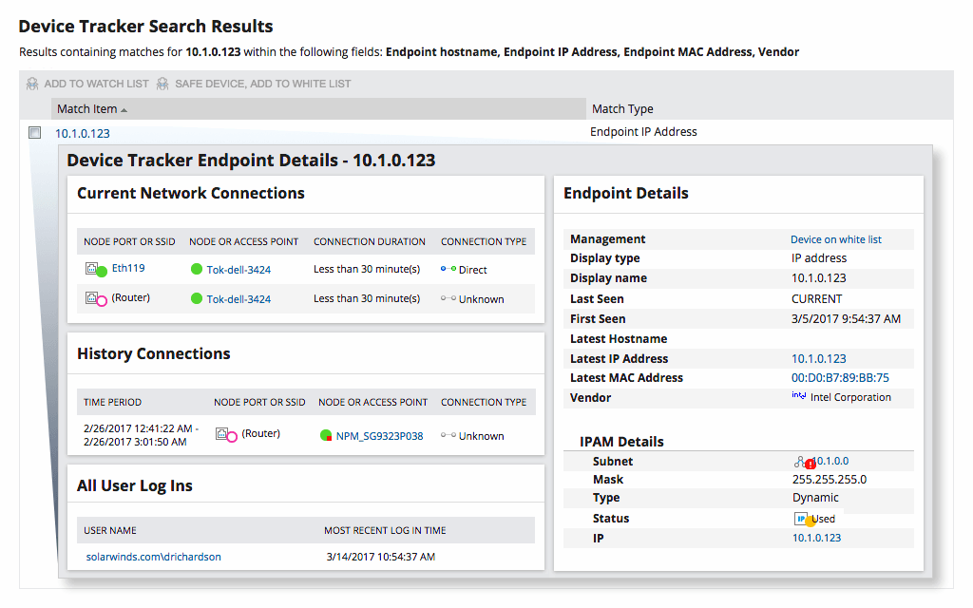This screenshot has width=973, height=608.
Task: Click the Safe Device white list icon
Action: 162,84
